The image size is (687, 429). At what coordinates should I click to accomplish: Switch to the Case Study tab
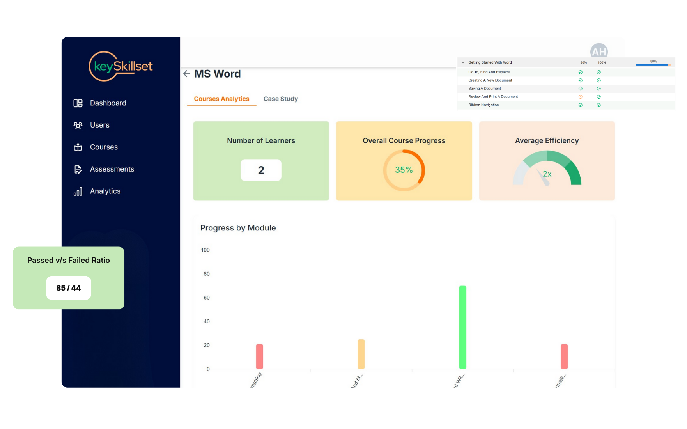(x=281, y=99)
